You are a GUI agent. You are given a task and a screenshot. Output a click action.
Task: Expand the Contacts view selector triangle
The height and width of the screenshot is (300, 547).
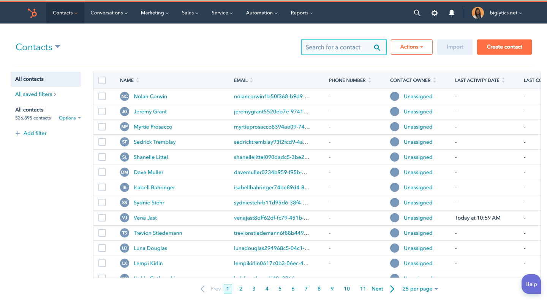pyautogui.click(x=57, y=46)
